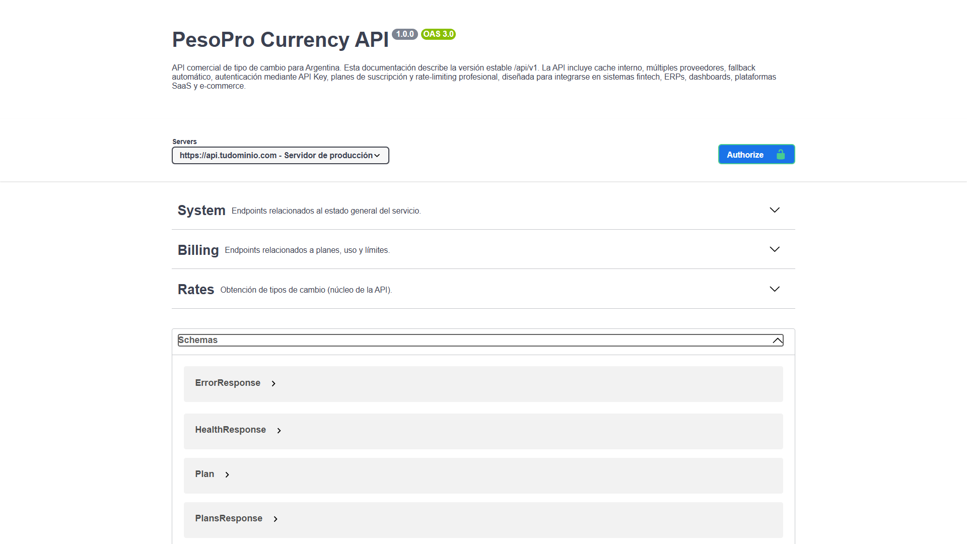
Task: Click the Authorize button
Action: pyautogui.click(x=745, y=155)
